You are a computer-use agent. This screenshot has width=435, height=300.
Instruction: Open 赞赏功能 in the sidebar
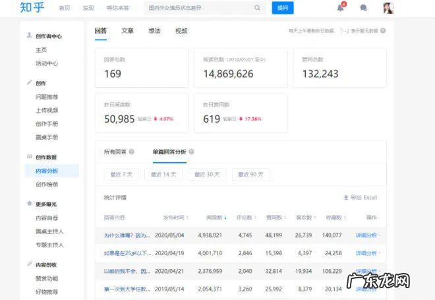pyautogui.click(x=47, y=278)
